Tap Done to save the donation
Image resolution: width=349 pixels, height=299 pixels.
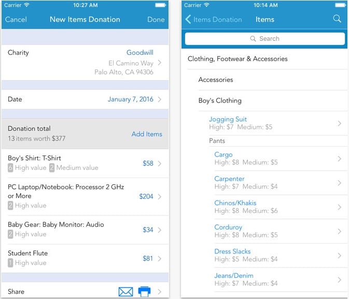[156, 20]
